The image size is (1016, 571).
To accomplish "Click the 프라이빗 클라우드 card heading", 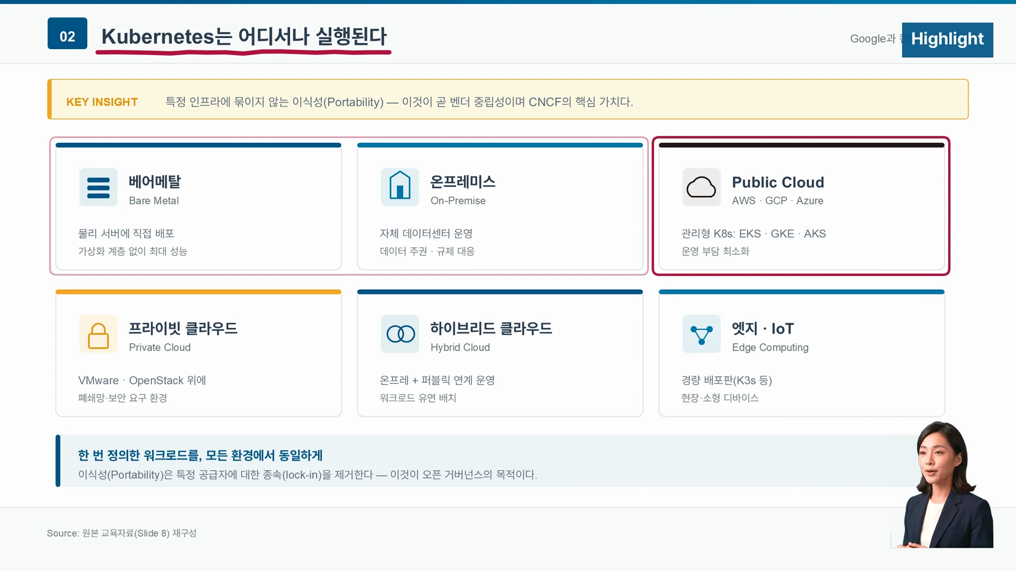I will [x=183, y=328].
